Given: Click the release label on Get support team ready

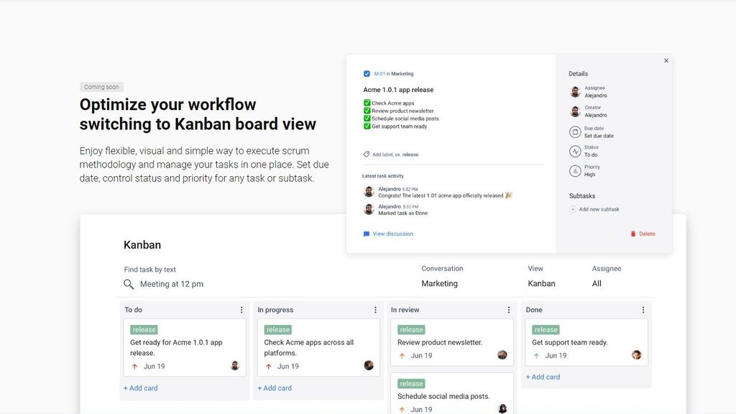Looking at the screenshot, I should (x=546, y=329).
